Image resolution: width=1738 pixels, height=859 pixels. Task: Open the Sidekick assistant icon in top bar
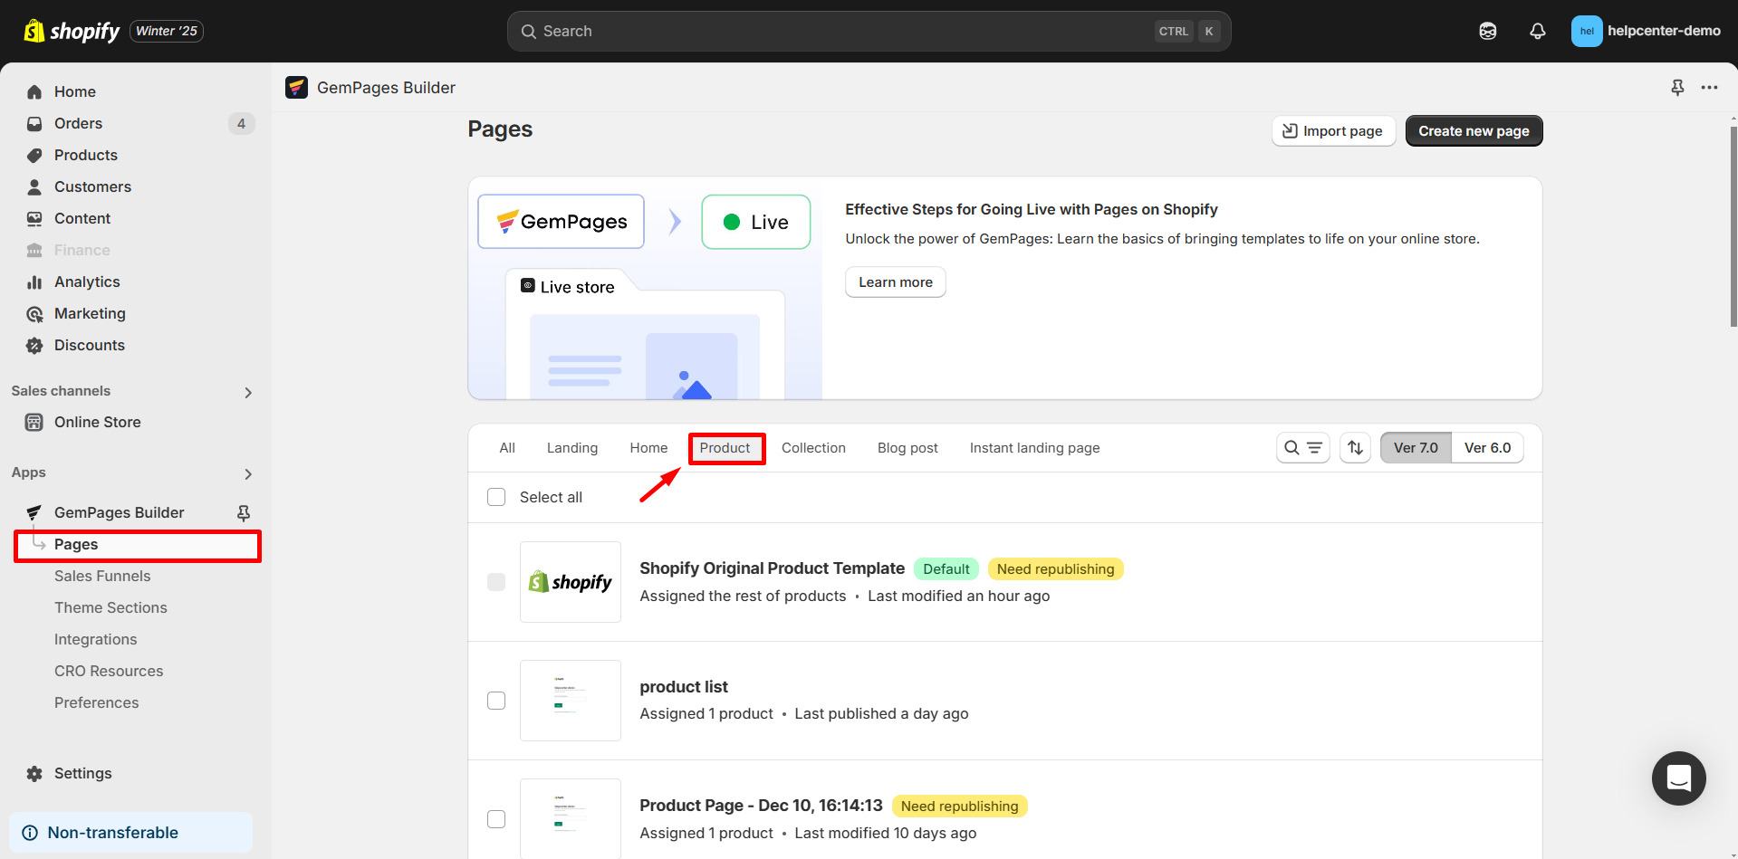pos(1487,32)
